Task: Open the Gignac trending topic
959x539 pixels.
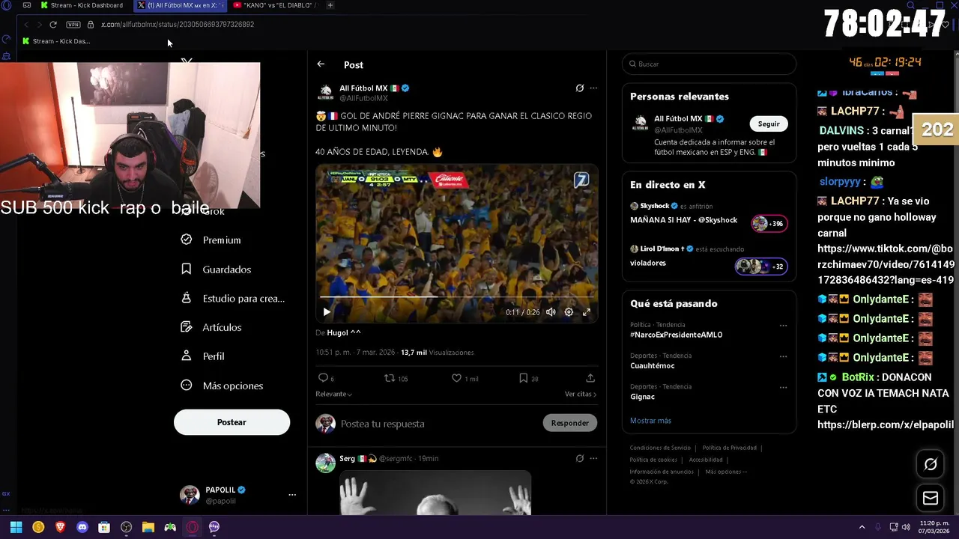Action: (643, 397)
